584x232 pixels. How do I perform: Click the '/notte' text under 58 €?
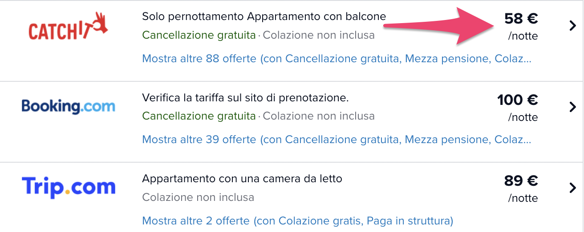523,36
